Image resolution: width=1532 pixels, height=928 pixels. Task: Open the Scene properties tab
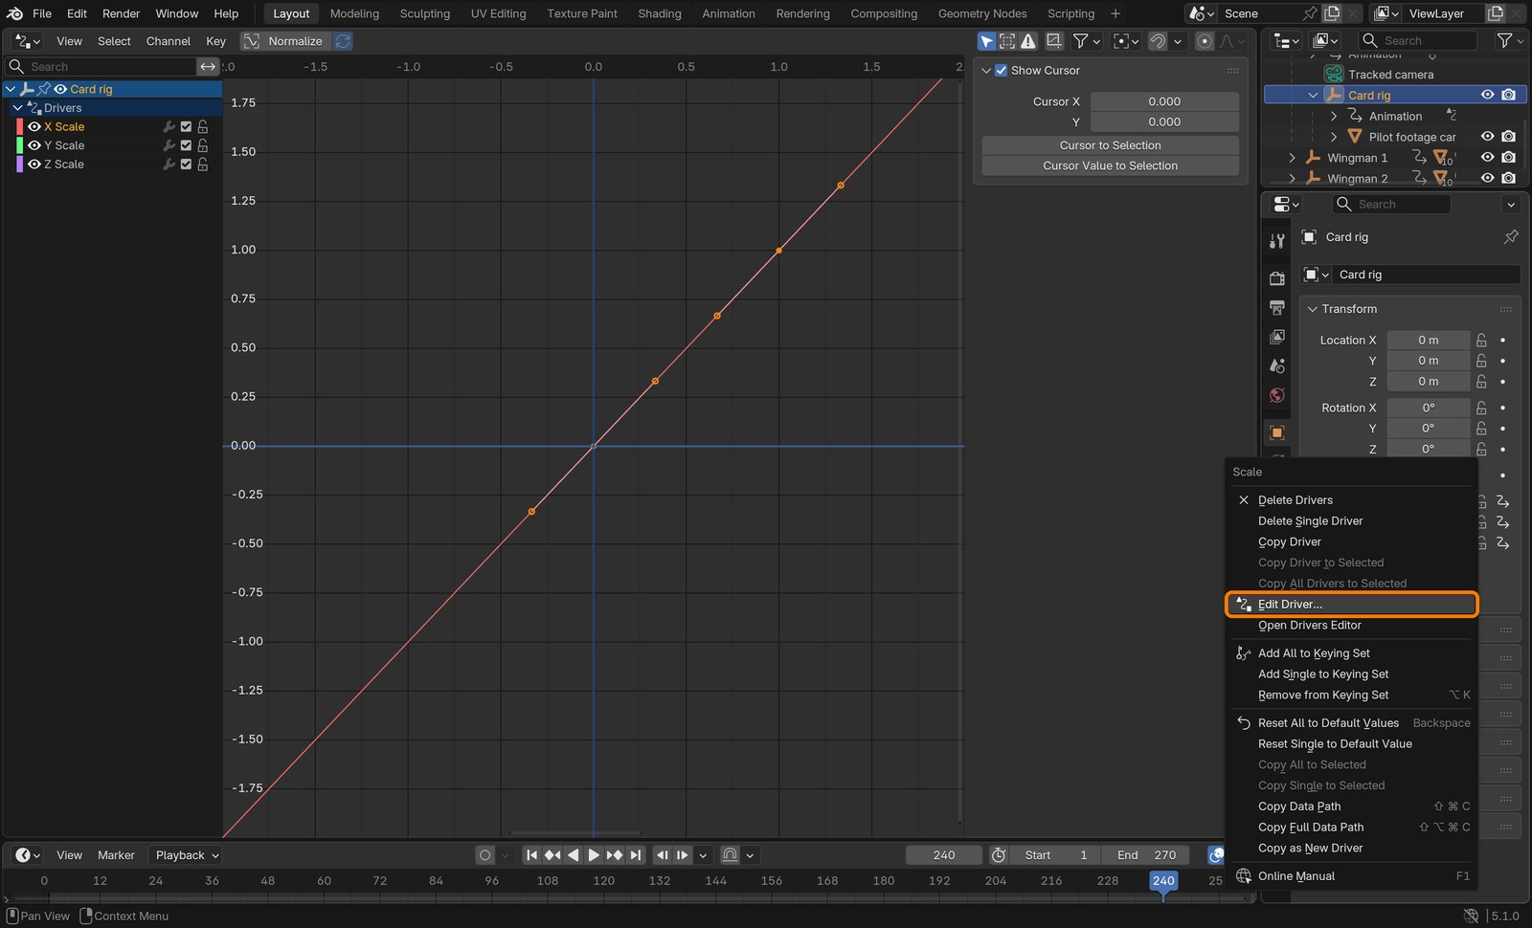coord(1276,365)
